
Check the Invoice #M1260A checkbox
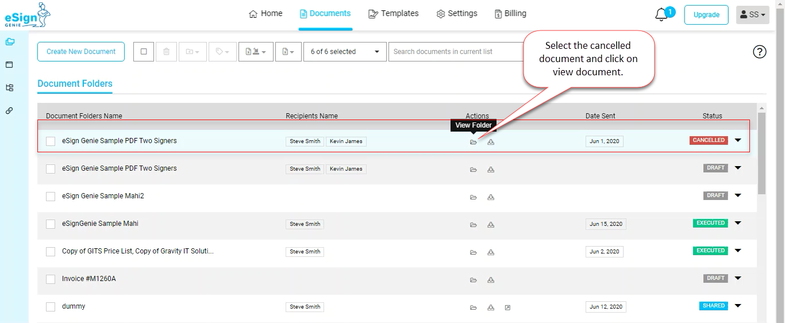point(51,279)
